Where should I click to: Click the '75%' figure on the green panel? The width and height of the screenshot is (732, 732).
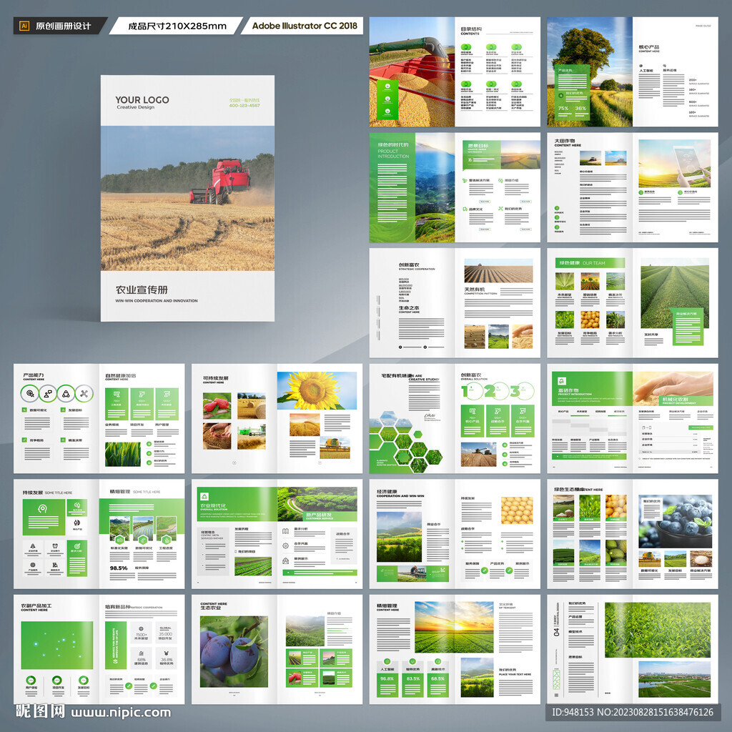[x=563, y=109]
